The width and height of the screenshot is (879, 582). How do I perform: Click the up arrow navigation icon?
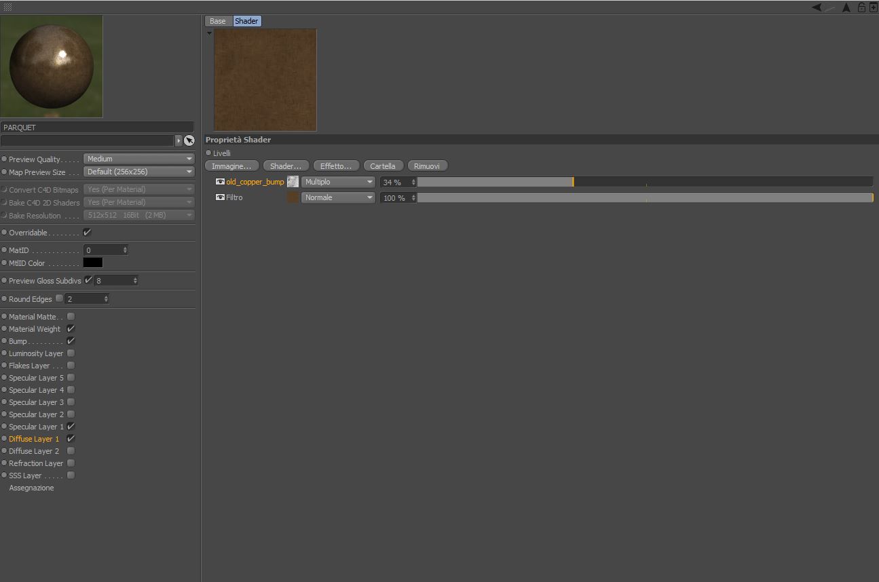(x=846, y=7)
